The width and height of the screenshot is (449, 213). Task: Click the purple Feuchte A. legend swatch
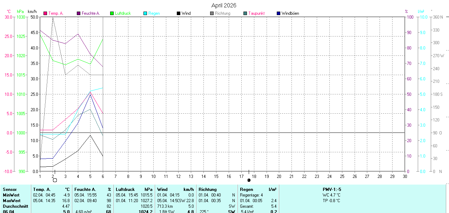[79, 13]
